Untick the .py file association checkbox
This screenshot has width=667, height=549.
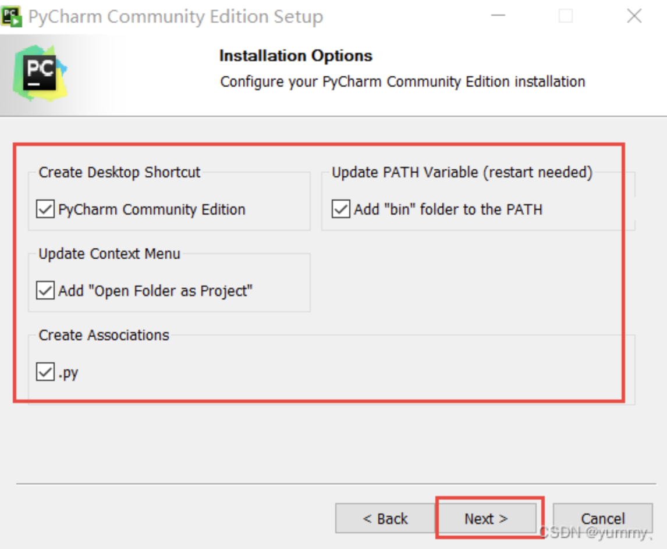(45, 372)
